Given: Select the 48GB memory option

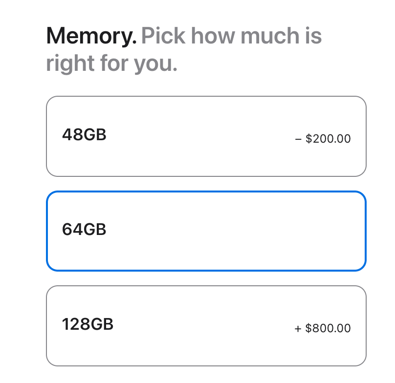Looking at the screenshot, I should click(206, 136).
